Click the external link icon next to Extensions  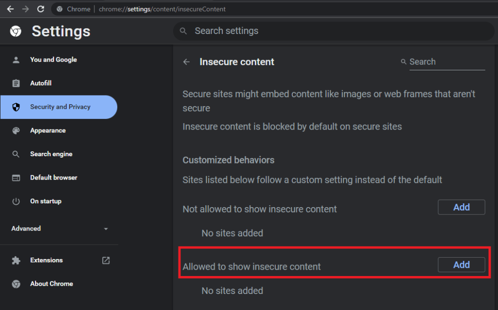[x=106, y=260]
